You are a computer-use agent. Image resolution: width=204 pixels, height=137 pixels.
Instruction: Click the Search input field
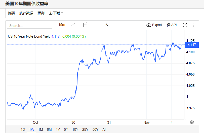click(26, 26)
